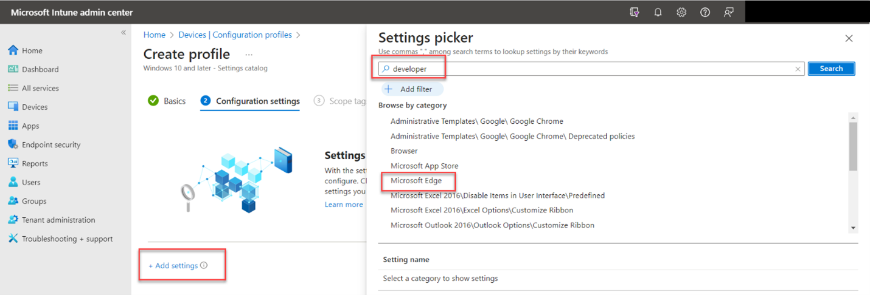Open the Create profile ellipsis menu
The height and width of the screenshot is (295, 870).
coord(249,55)
